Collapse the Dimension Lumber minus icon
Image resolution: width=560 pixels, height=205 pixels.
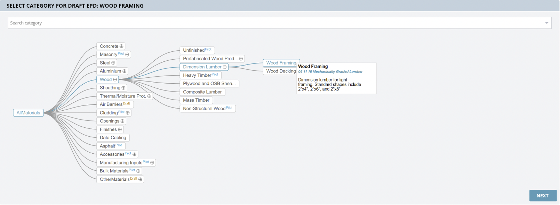(225, 67)
